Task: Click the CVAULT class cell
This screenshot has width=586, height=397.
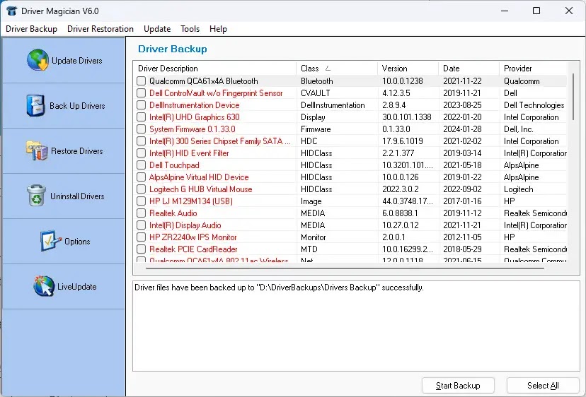Action: pyautogui.click(x=315, y=93)
